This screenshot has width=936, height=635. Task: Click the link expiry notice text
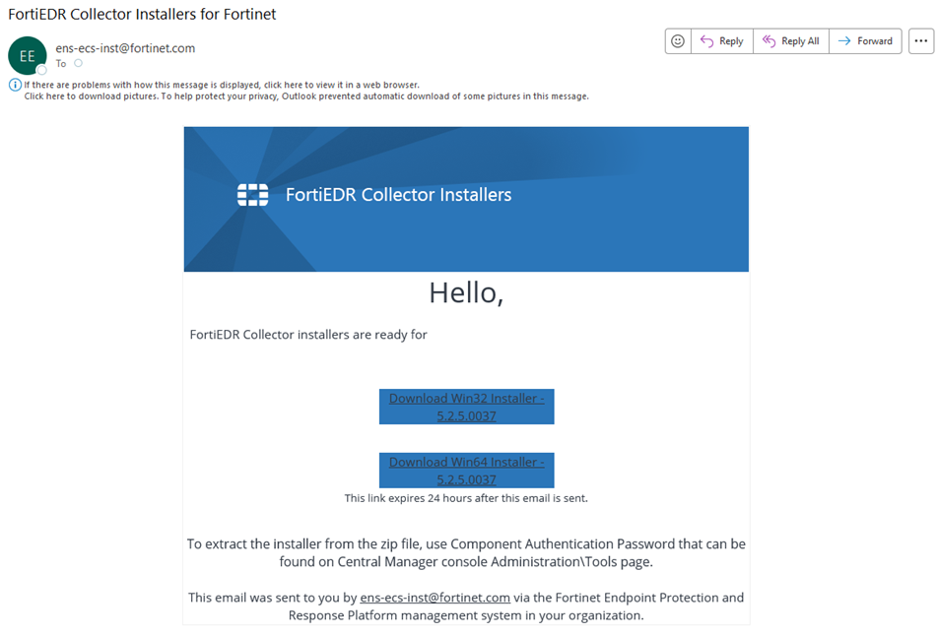pyautogui.click(x=466, y=498)
